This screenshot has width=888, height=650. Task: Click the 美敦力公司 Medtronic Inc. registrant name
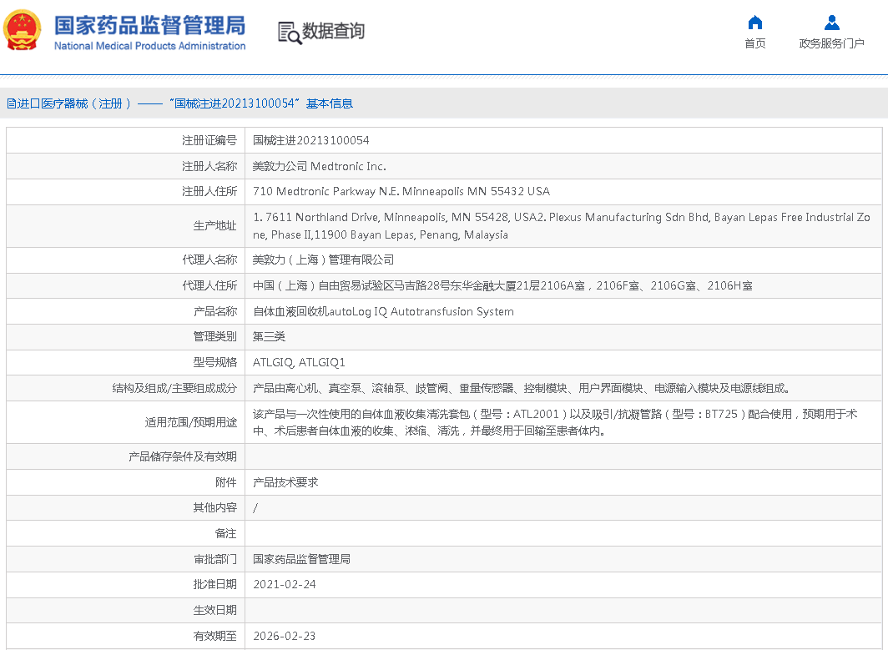319,166
